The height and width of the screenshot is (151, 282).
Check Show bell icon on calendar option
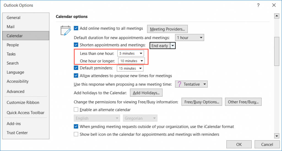pyautogui.click(x=76, y=135)
